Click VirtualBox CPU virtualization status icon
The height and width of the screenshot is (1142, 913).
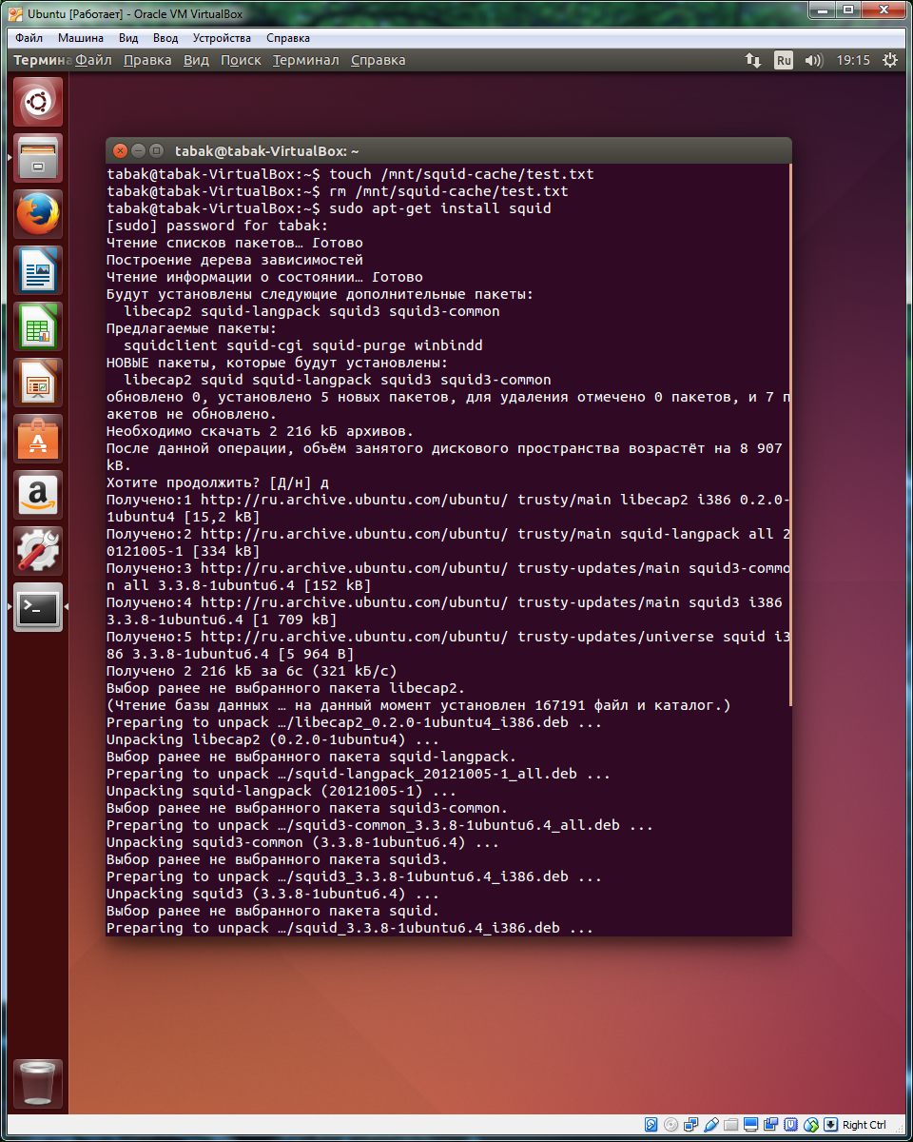pyautogui.click(x=790, y=1125)
